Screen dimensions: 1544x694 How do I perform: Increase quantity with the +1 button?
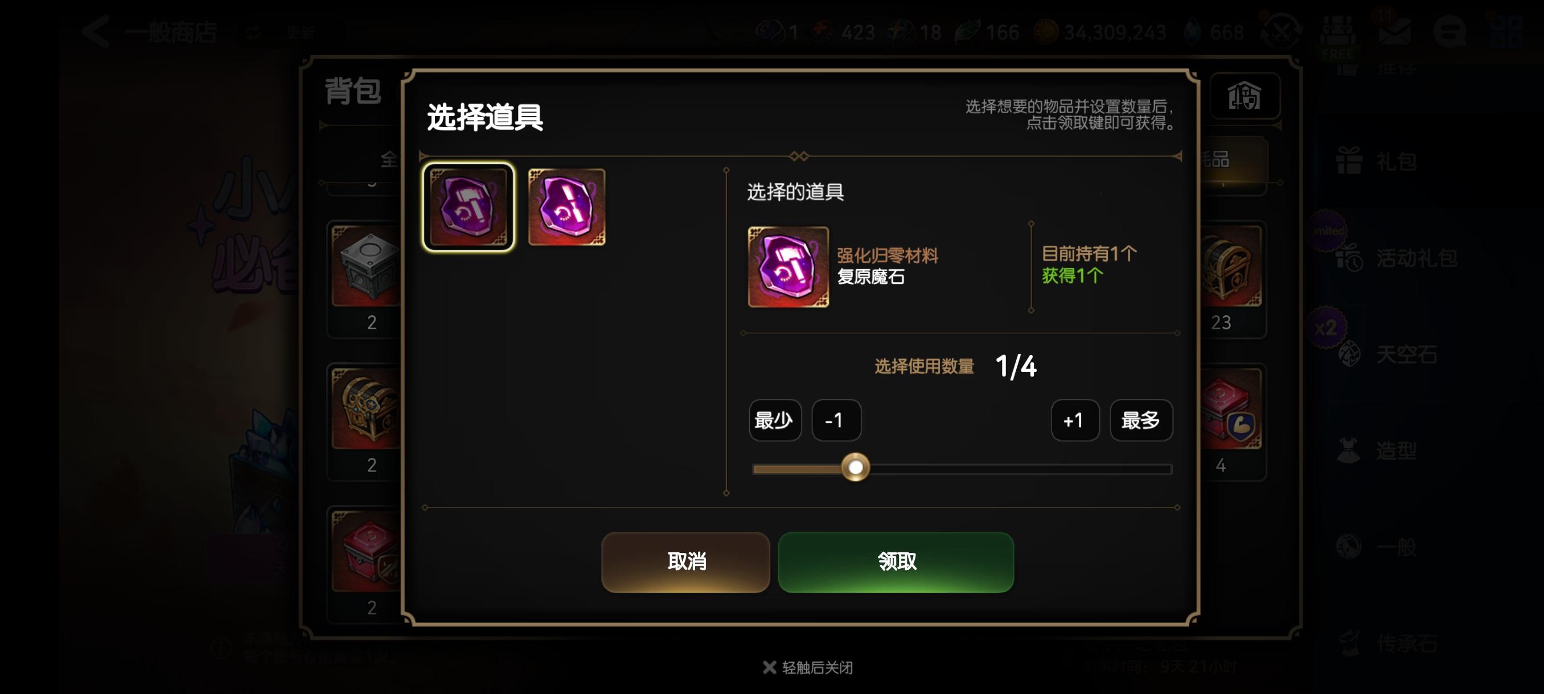[1075, 420]
